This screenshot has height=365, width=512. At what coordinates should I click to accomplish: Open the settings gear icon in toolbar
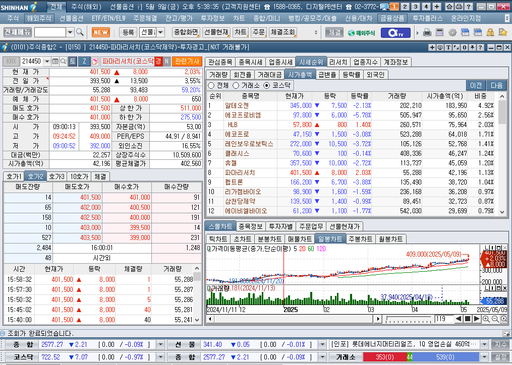tap(452, 32)
